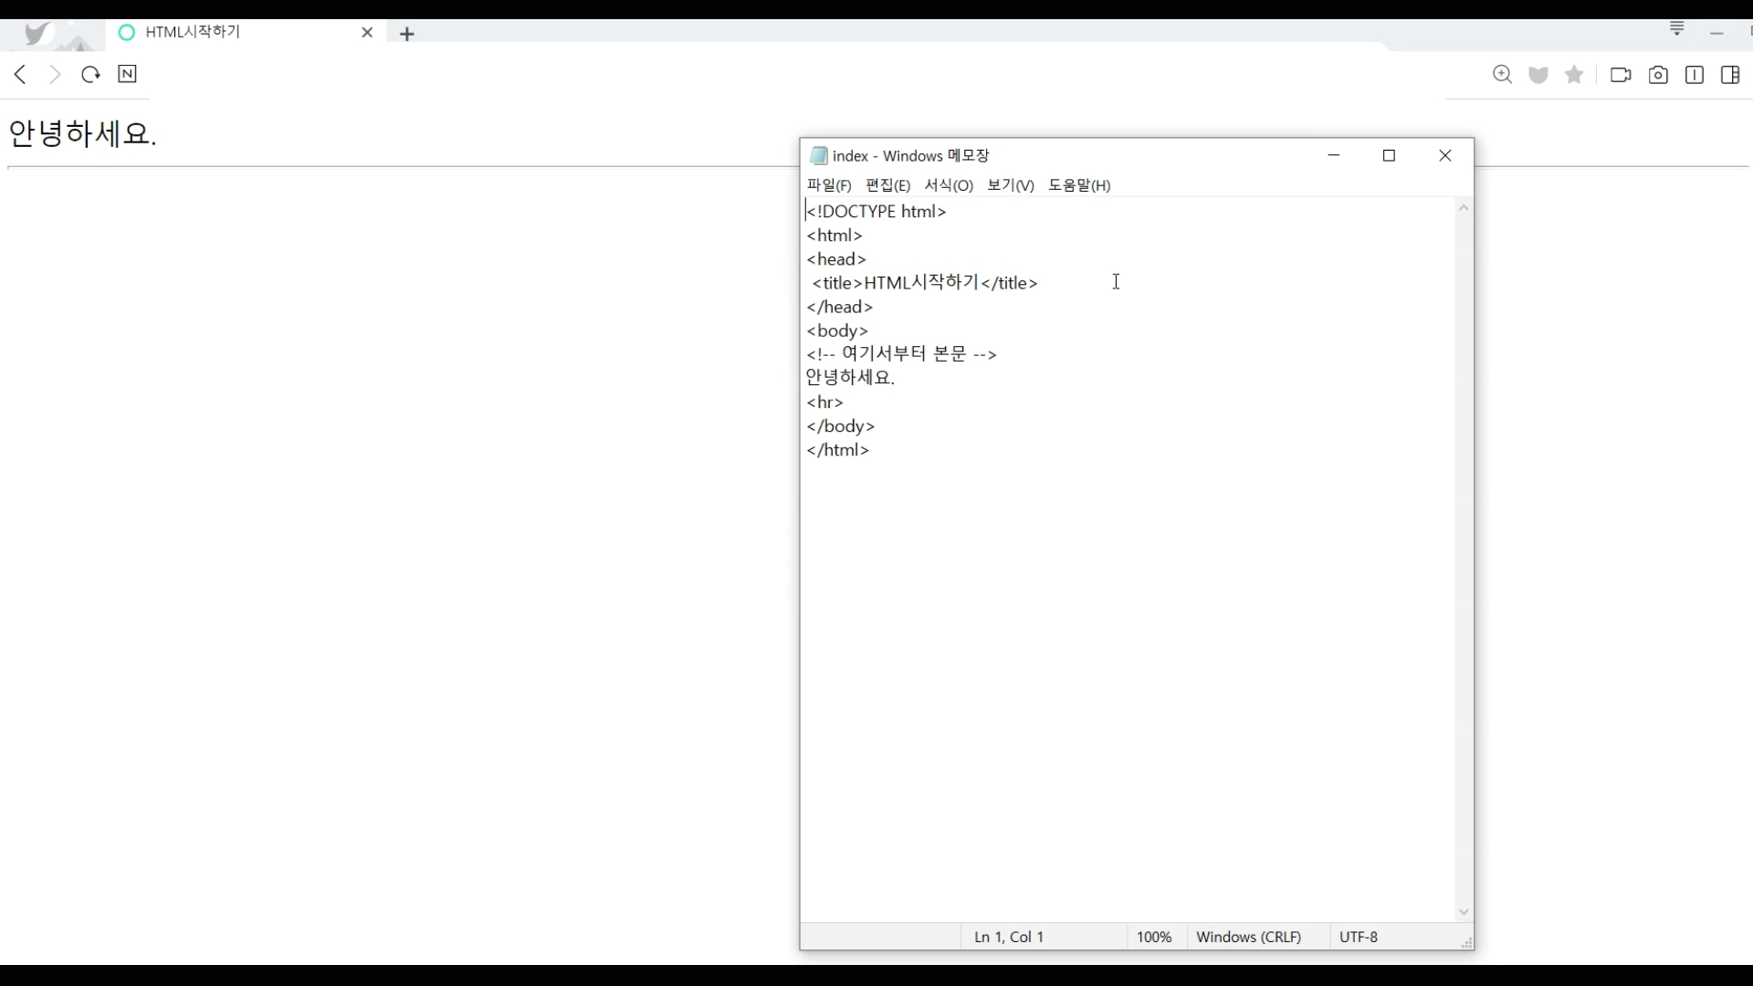Click Notepad scrollbar down arrow

point(1464,912)
